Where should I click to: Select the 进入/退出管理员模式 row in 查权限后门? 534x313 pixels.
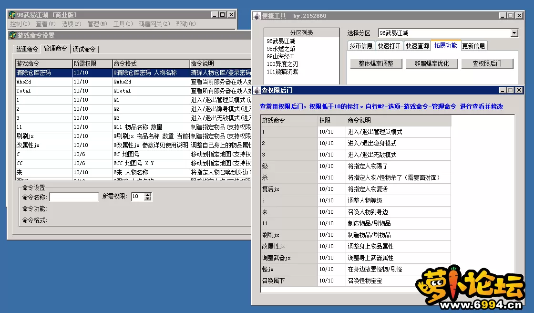point(356,132)
